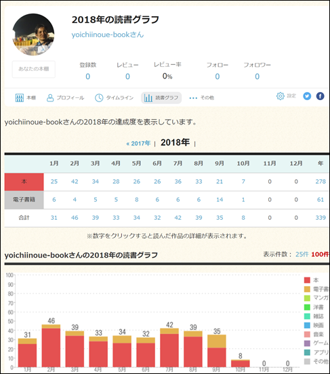Share via Twitter bird icon
Screen dimensions: 330x374
(x=307, y=96)
